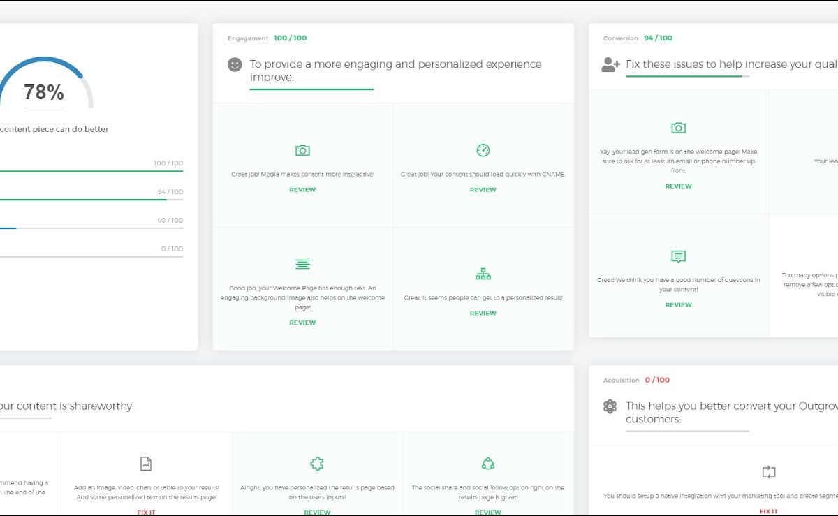Click Fix It under add image to results
This screenshot has height=516, width=838.
[146, 512]
